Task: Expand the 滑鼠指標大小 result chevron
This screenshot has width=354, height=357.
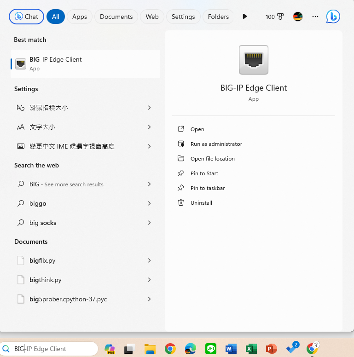Action: (149, 108)
